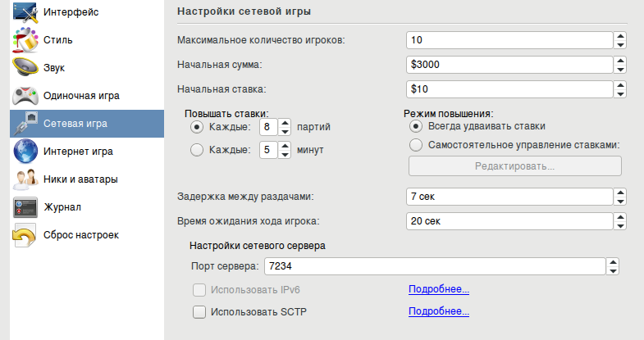Viewport: 644px width, 340px height.
Task: Decrease Начальная сумма with down arrow
Action: pyautogui.click(x=620, y=70)
